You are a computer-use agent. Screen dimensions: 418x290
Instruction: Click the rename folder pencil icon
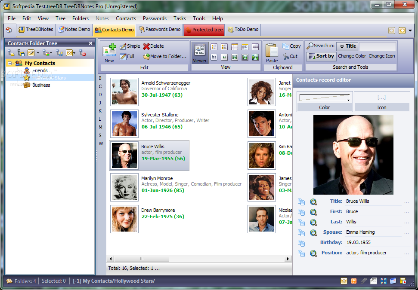pyautogui.click(x=31, y=53)
